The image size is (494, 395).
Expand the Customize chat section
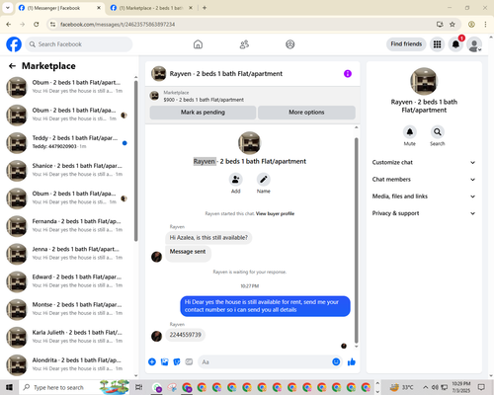coord(424,162)
